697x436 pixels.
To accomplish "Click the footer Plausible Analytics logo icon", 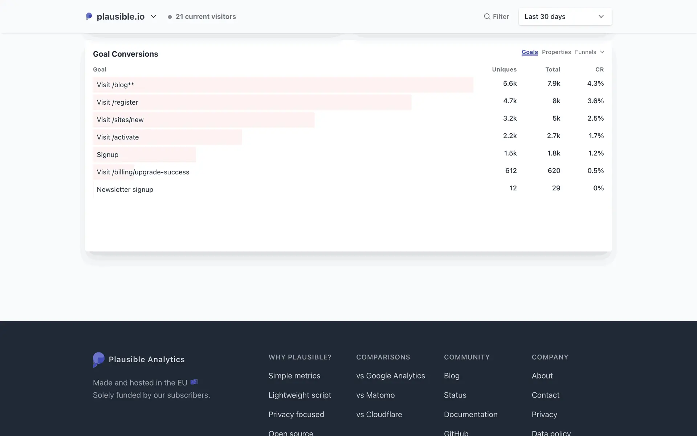I will point(98,359).
